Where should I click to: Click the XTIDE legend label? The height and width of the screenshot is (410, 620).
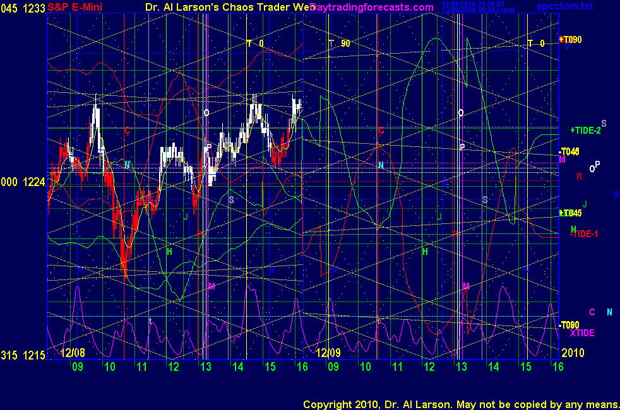coord(582,333)
